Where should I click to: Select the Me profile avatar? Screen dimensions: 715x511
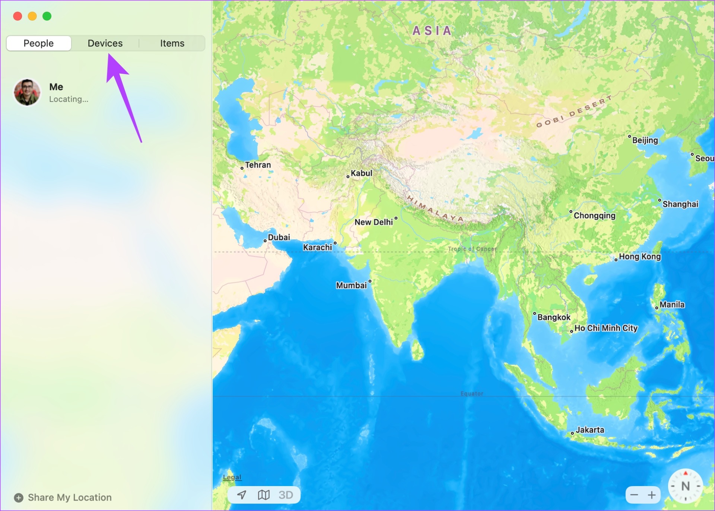pos(27,92)
